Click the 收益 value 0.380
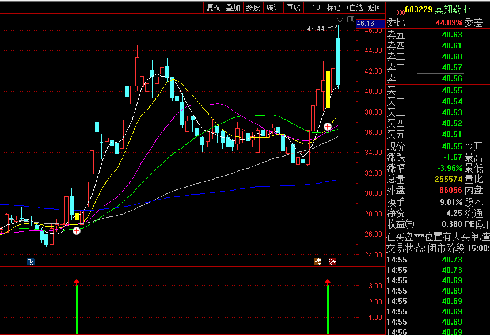The width and height of the screenshot is (490, 335). 452,224
